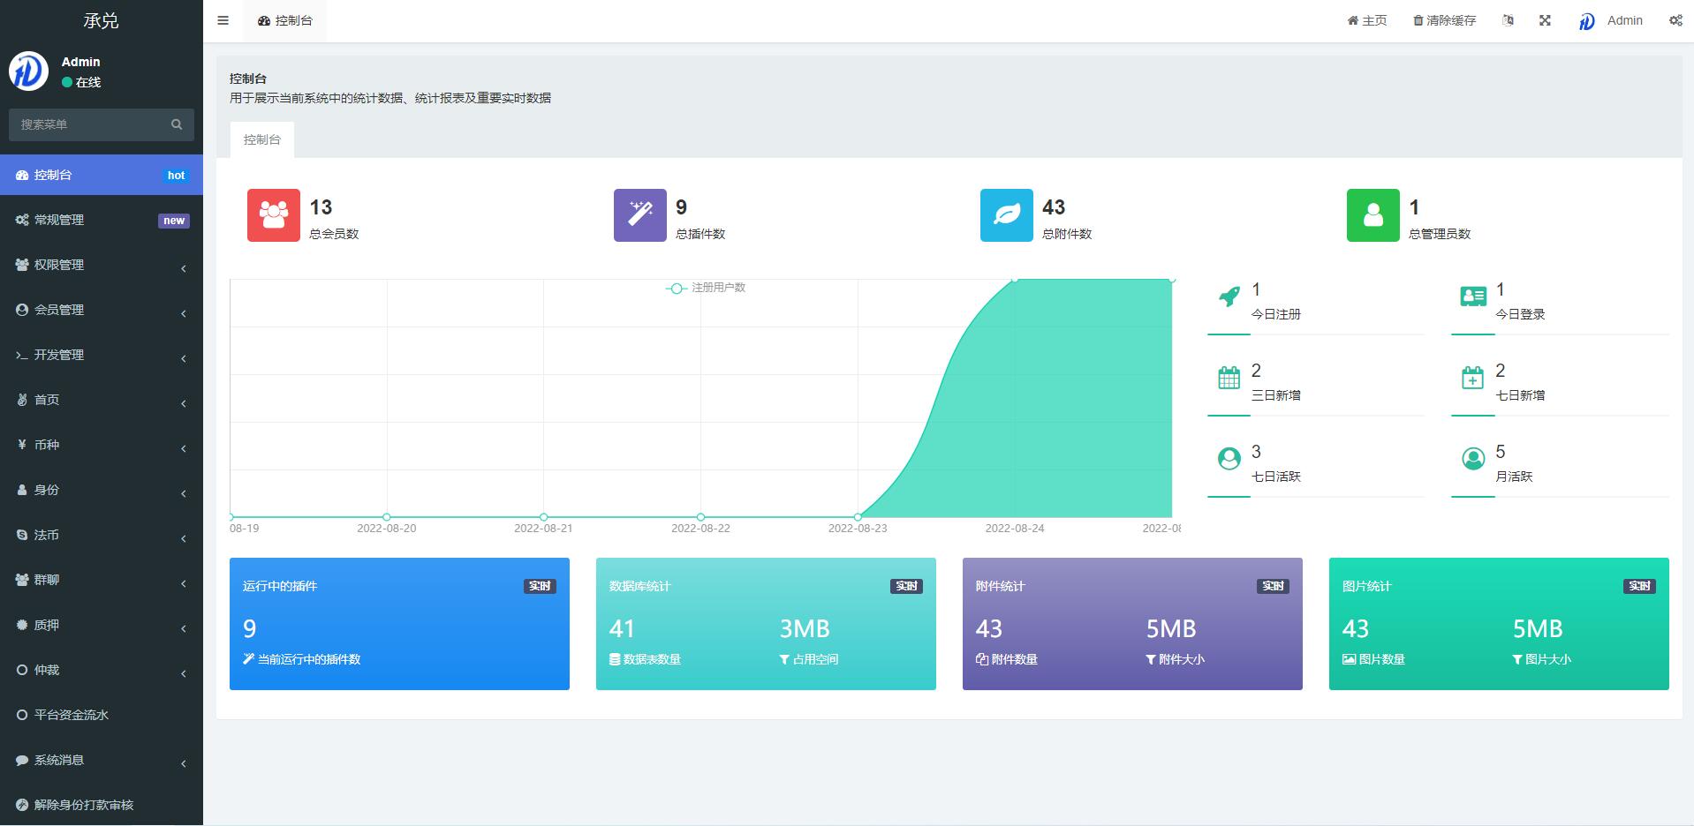
Task: Click the red total members icon
Action: pos(273,215)
